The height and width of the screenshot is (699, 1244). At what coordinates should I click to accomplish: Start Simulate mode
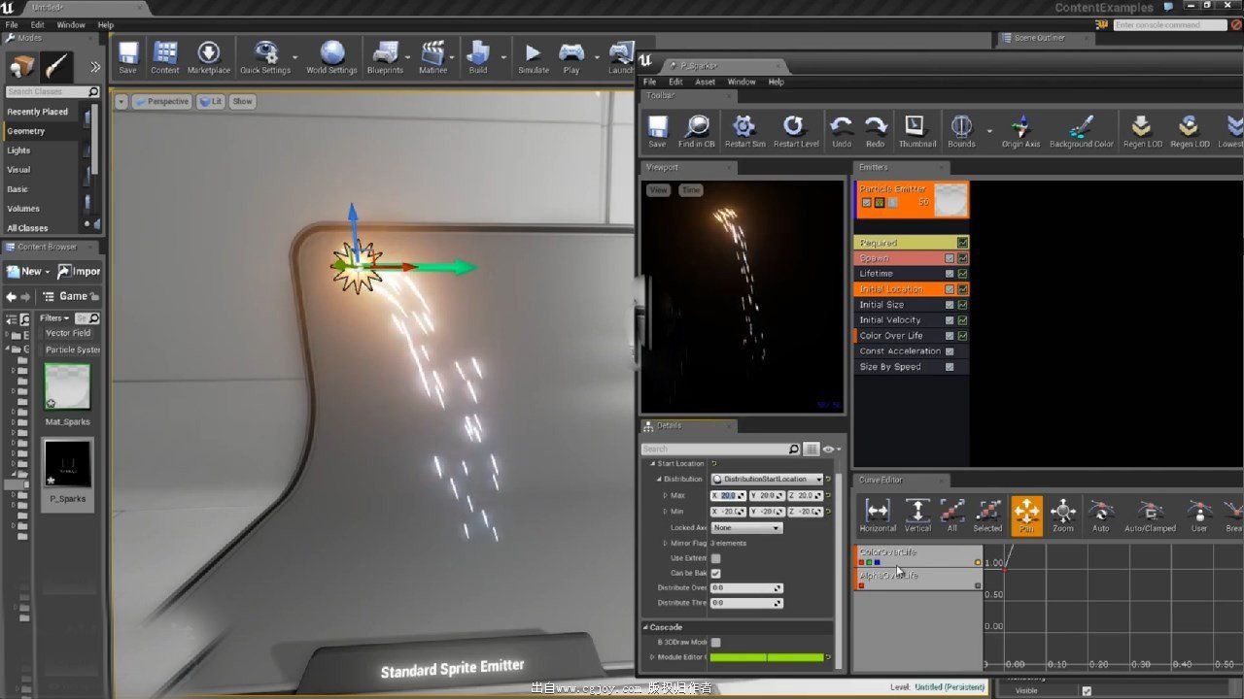533,57
